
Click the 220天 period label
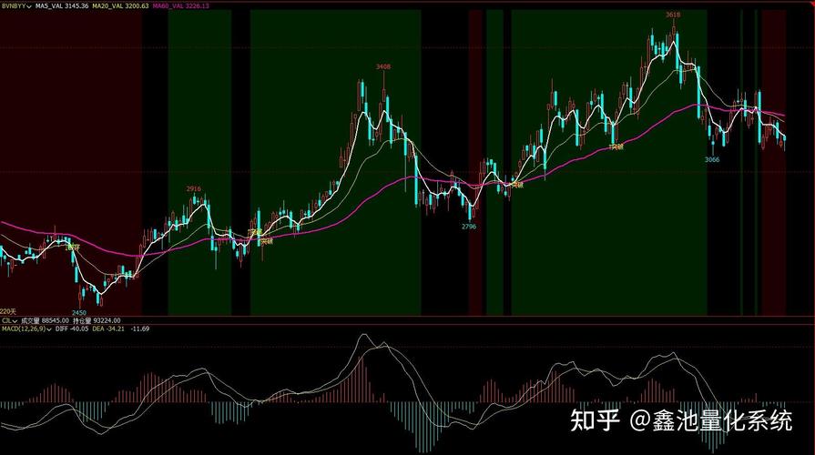pyautogui.click(x=8, y=310)
